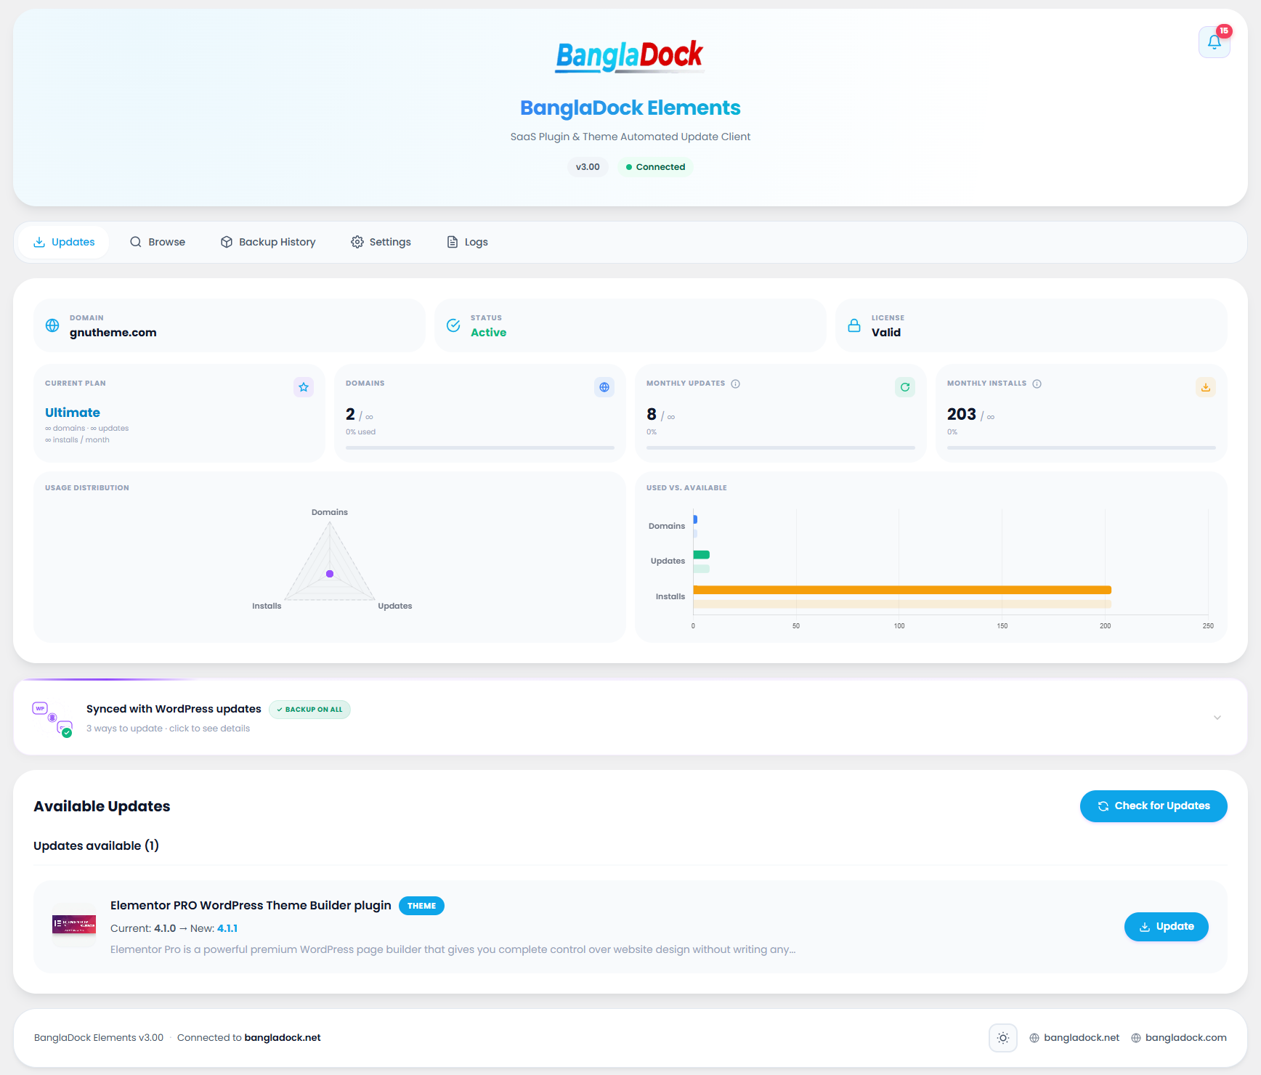
Task: Switch to the Updates tab
Action: pos(64,242)
